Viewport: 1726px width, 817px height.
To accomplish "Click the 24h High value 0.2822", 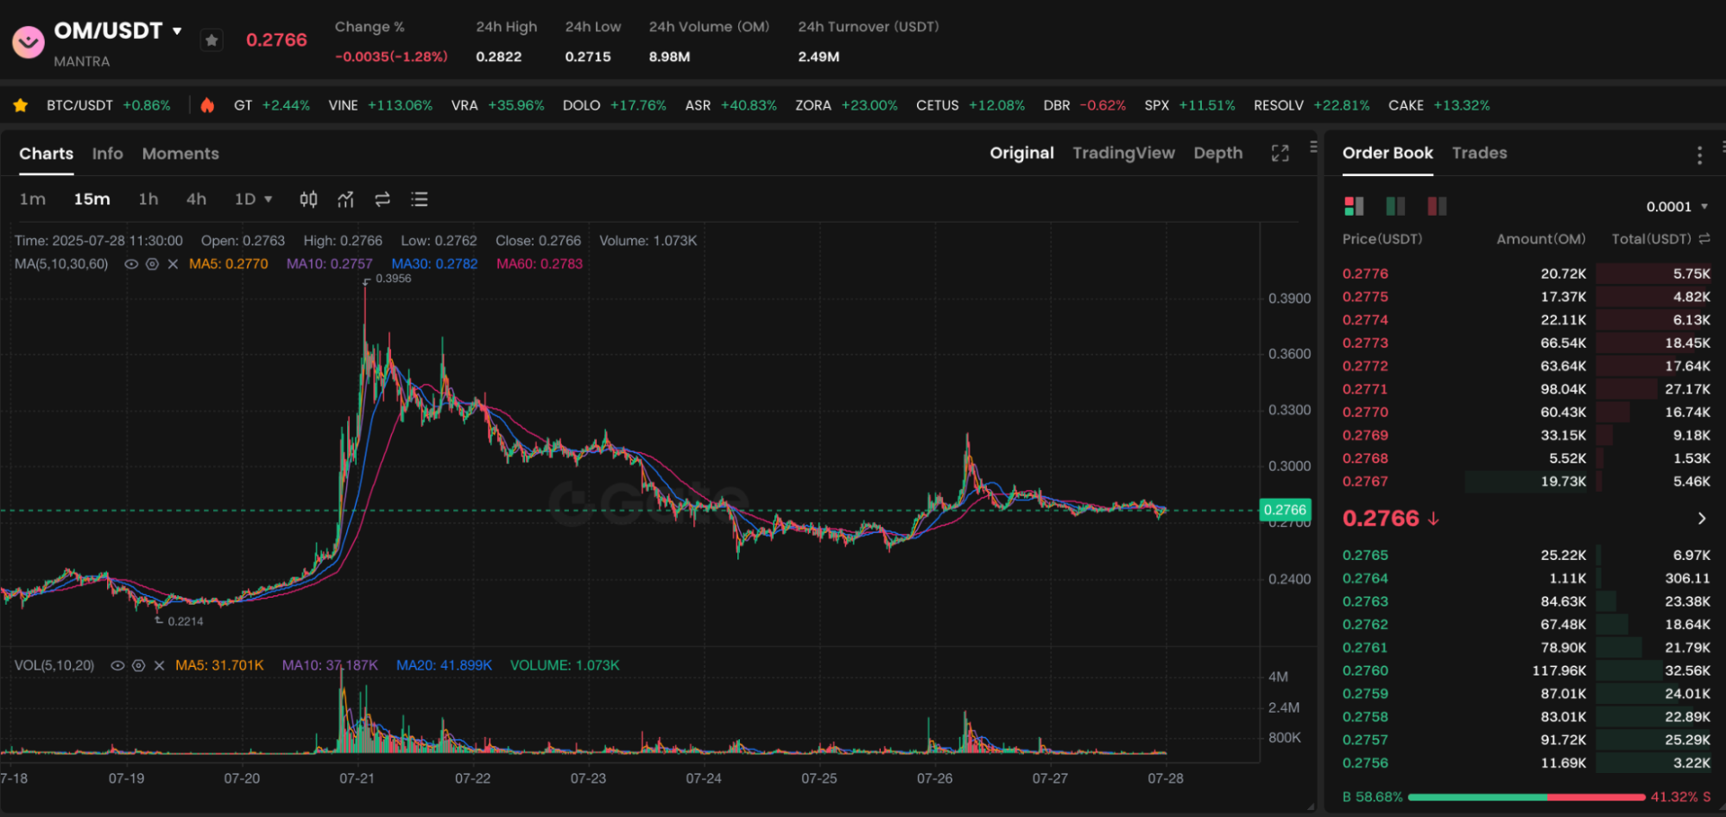I will (x=498, y=57).
